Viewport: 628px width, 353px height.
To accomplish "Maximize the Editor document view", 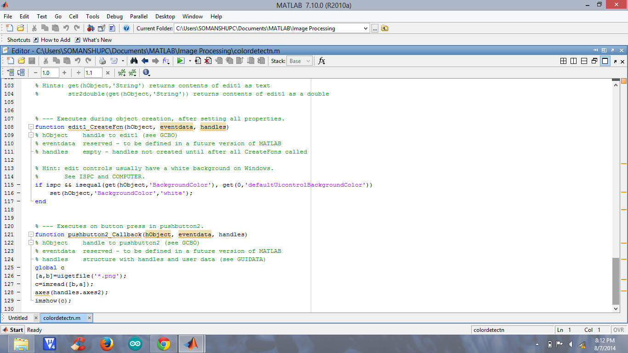I will pos(605,61).
